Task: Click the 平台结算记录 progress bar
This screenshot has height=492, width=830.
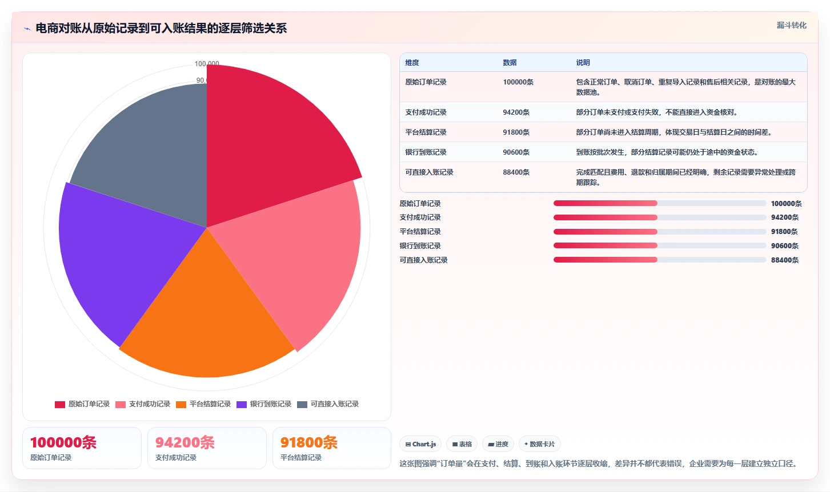Action: [x=660, y=232]
